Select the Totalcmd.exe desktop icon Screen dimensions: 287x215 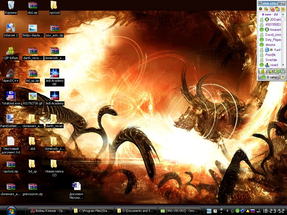(x=11, y=99)
